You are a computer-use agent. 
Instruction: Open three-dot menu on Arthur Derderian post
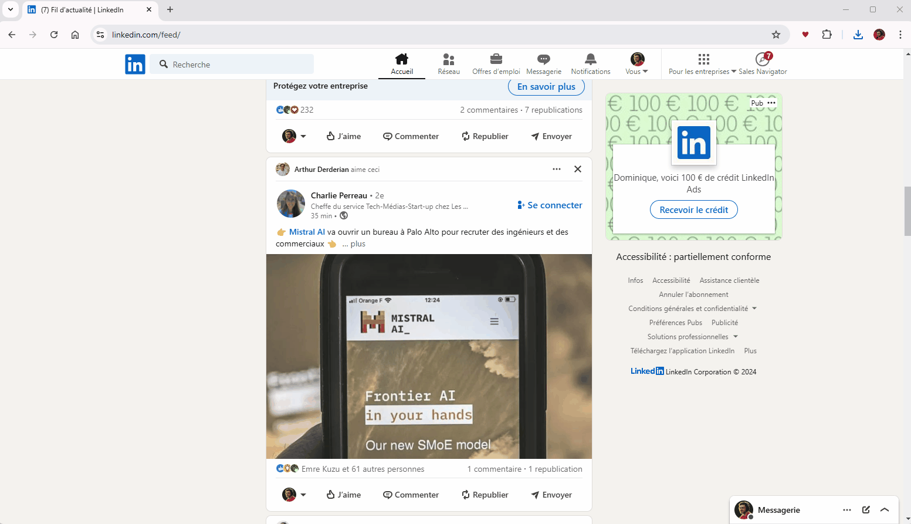(556, 169)
